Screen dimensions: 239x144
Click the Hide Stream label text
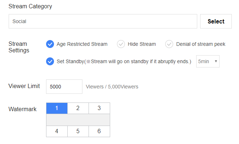point(142,44)
